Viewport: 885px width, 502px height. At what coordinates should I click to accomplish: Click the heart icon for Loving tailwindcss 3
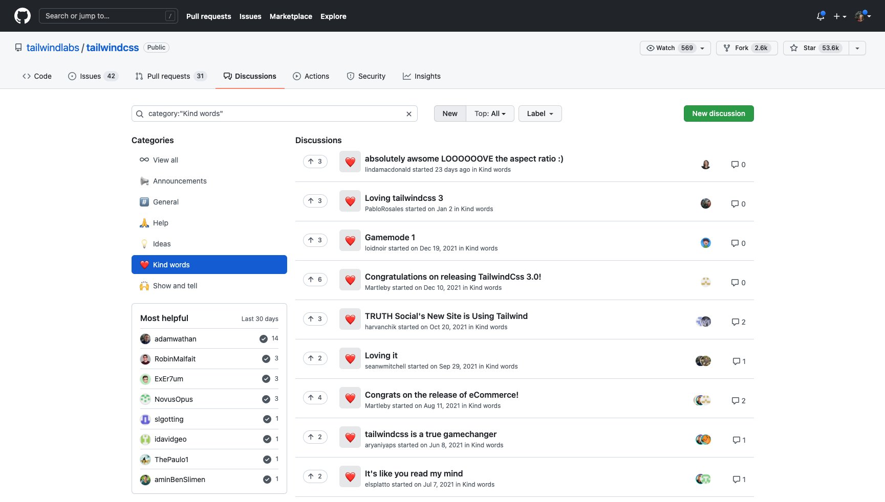(350, 201)
